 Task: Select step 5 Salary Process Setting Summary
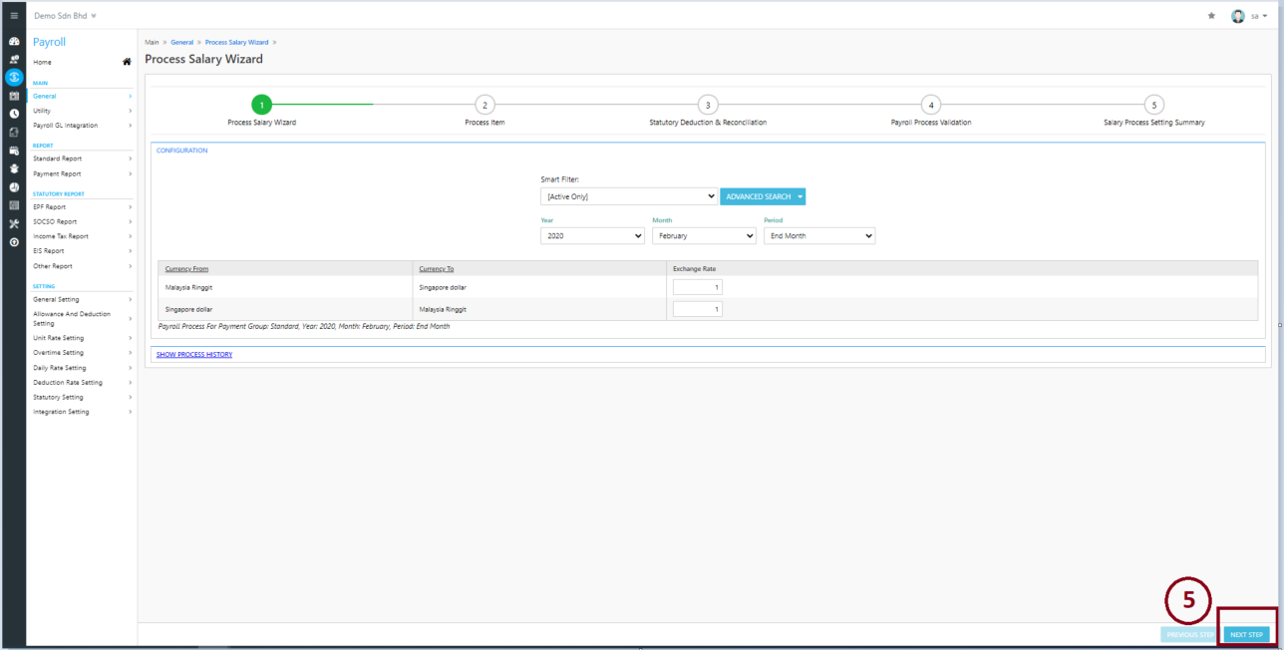(x=1153, y=105)
